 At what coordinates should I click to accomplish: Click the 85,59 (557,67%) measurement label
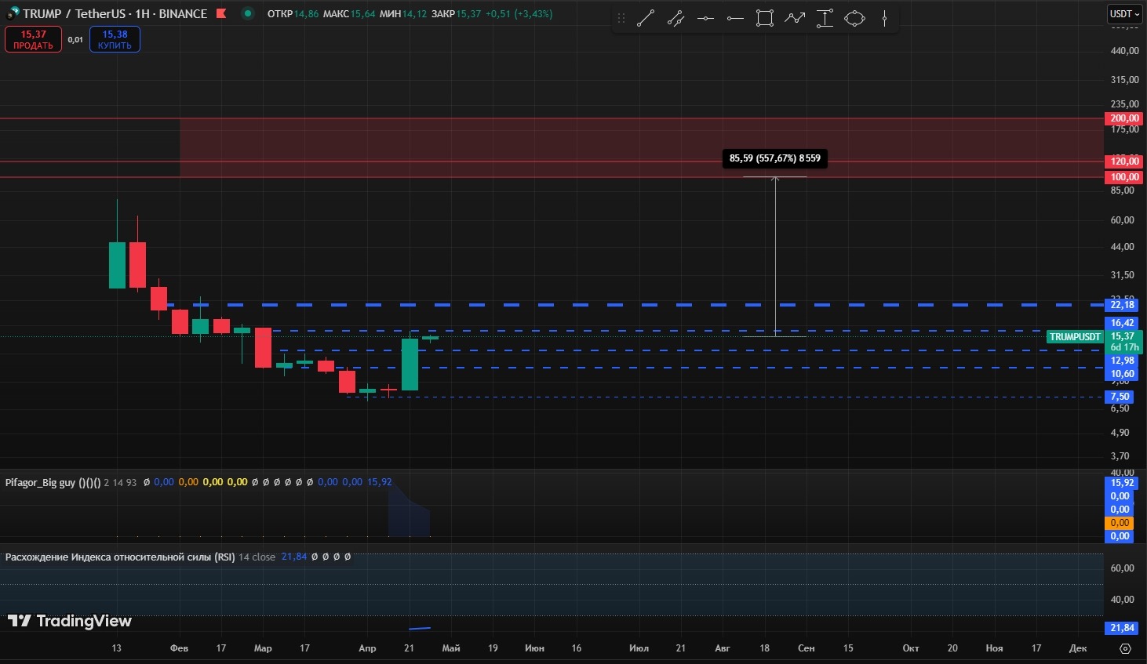coord(775,158)
